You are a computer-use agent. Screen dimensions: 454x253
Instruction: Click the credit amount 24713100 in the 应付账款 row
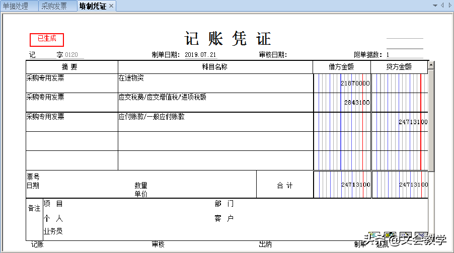pos(413,122)
